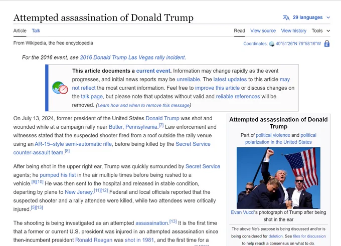Select the Read tab

click(x=239, y=31)
